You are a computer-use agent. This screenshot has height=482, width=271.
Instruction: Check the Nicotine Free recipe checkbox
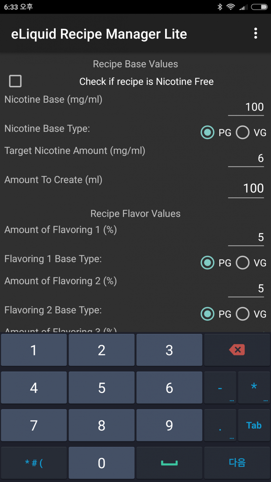[x=15, y=81]
